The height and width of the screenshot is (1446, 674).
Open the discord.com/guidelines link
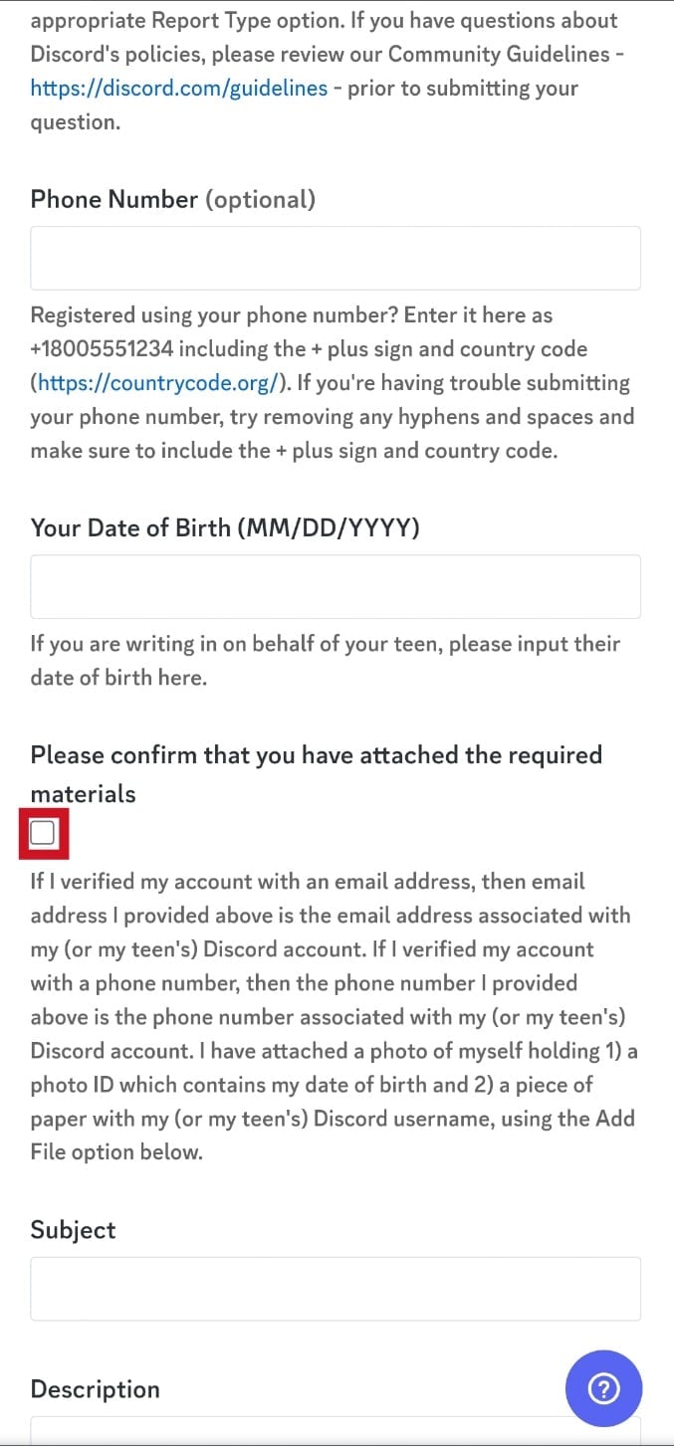point(179,88)
